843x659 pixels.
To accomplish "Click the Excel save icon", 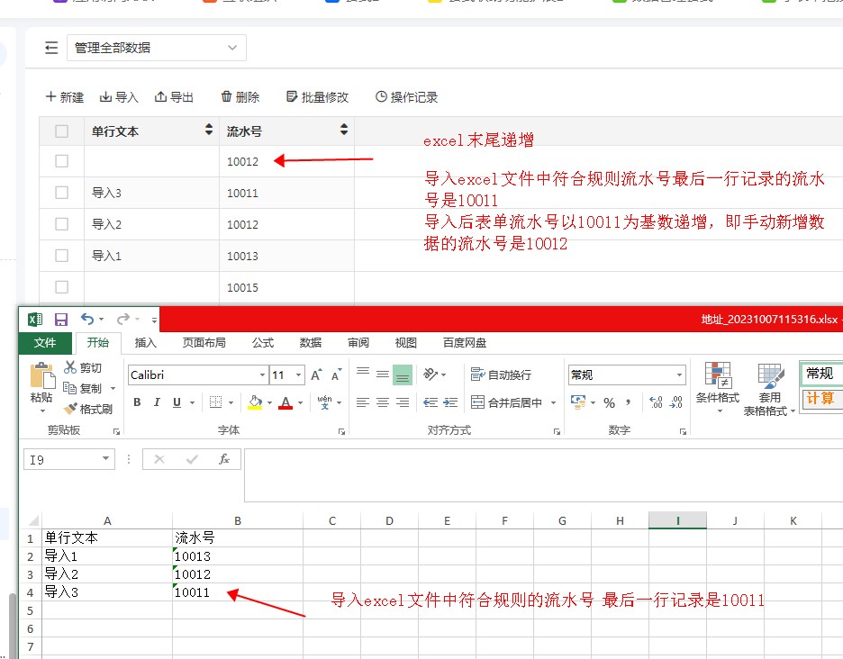I will click(x=61, y=320).
